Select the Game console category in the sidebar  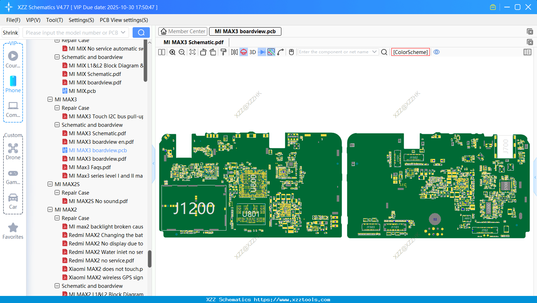tap(13, 177)
